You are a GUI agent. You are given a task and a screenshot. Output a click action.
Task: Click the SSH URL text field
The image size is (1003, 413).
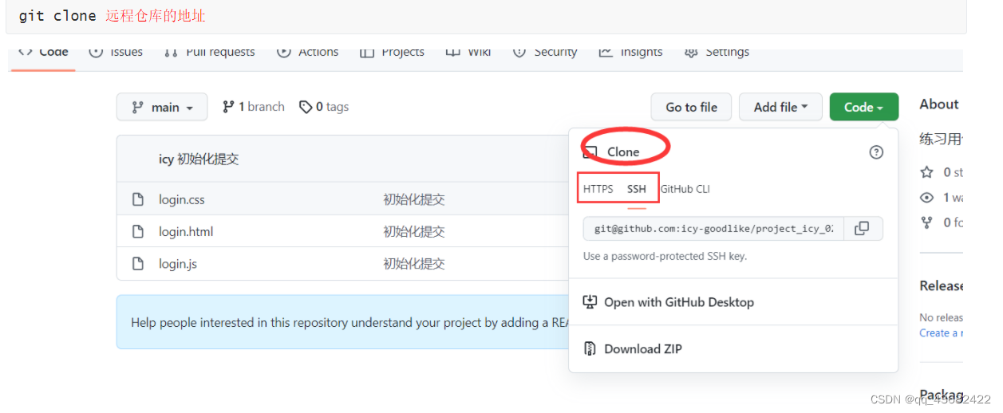tap(713, 229)
